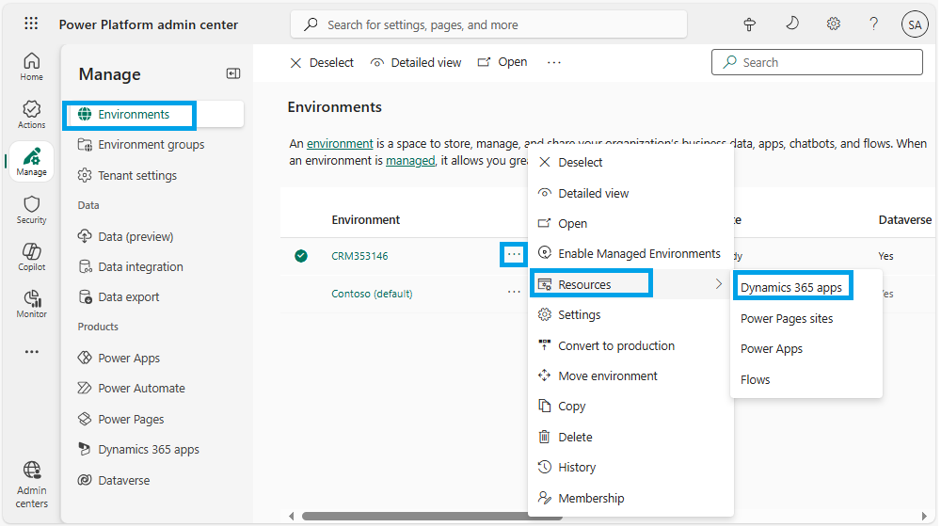Open Security in the left navigation rail
The height and width of the screenshot is (527, 941).
pyautogui.click(x=31, y=209)
